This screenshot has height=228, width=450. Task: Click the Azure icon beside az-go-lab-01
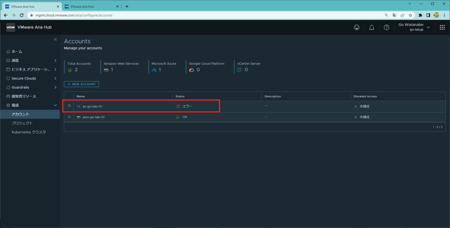(x=79, y=106)
